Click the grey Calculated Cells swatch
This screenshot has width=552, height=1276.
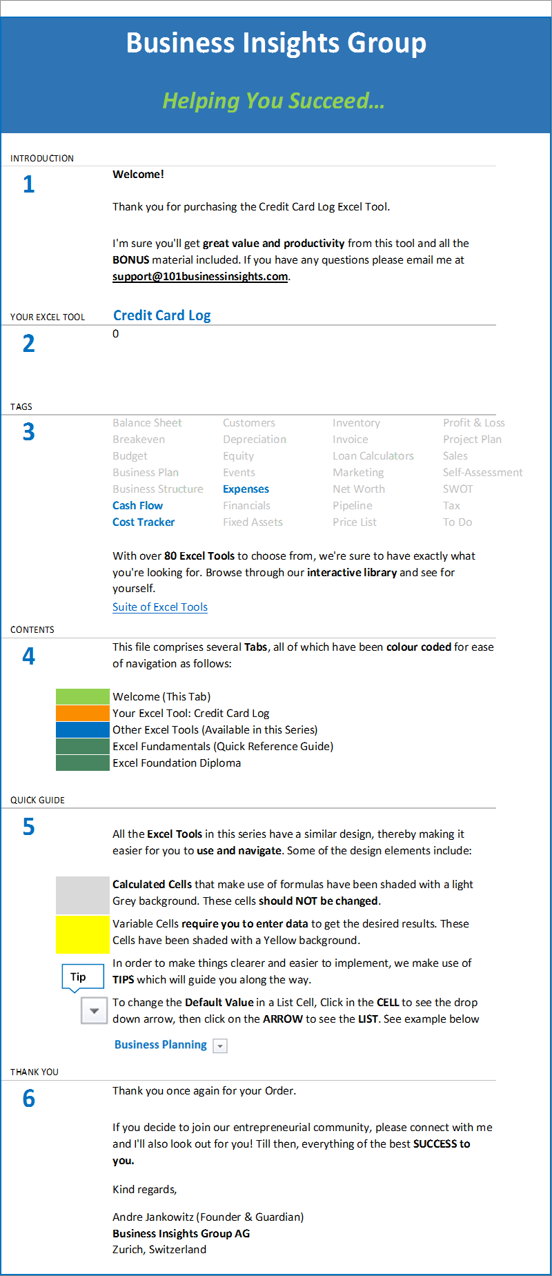(x=83, y=895)
